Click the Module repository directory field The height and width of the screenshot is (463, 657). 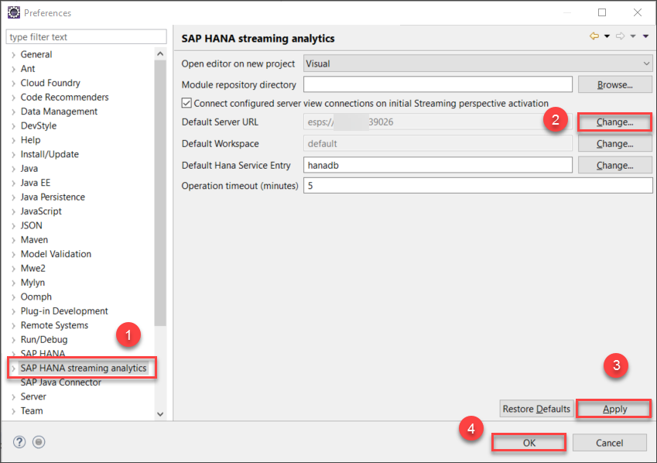(x=438, y=84)
